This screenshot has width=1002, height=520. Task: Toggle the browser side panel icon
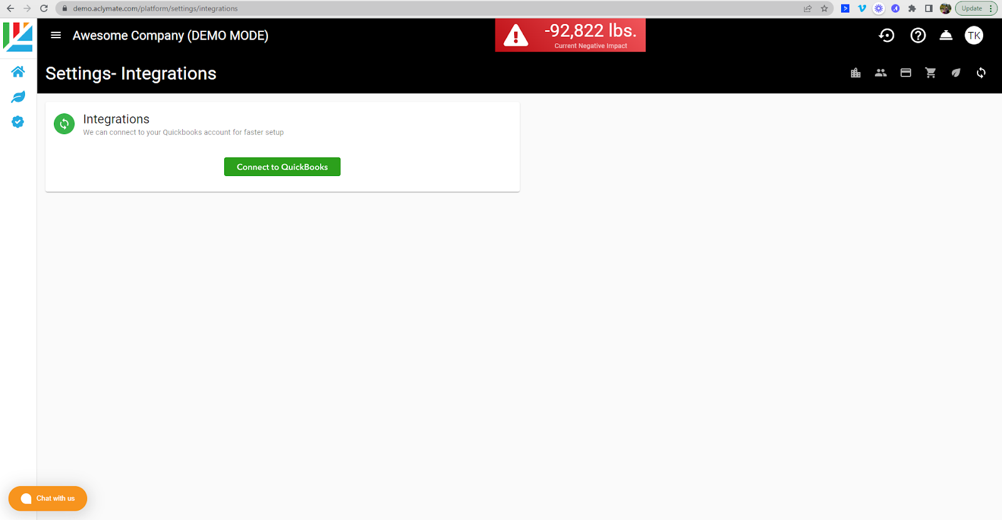click(929, 8)
